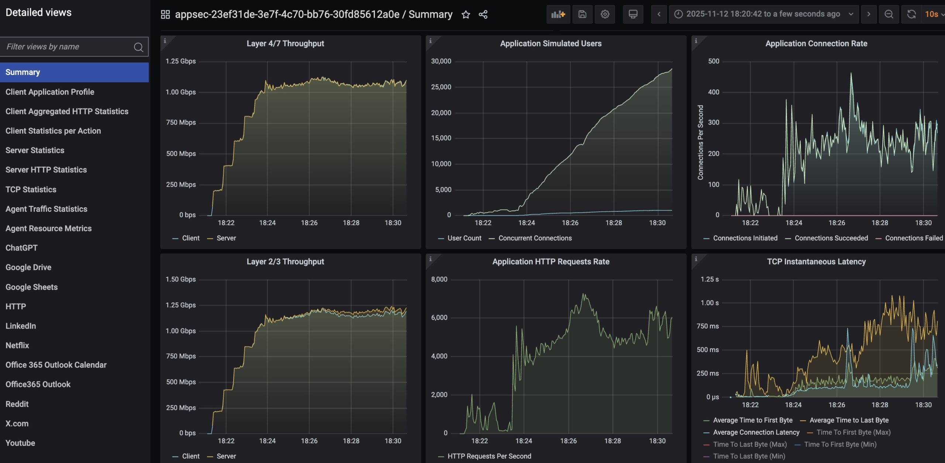Click the Layer 2/3 Throughput panel title
Viewport: 945px width, 463px height.
(x=285, y=262)
